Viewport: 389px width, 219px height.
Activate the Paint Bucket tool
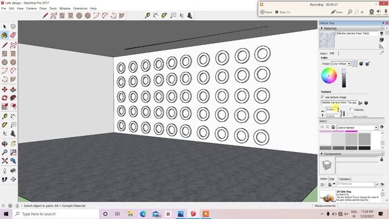[4, 35]
